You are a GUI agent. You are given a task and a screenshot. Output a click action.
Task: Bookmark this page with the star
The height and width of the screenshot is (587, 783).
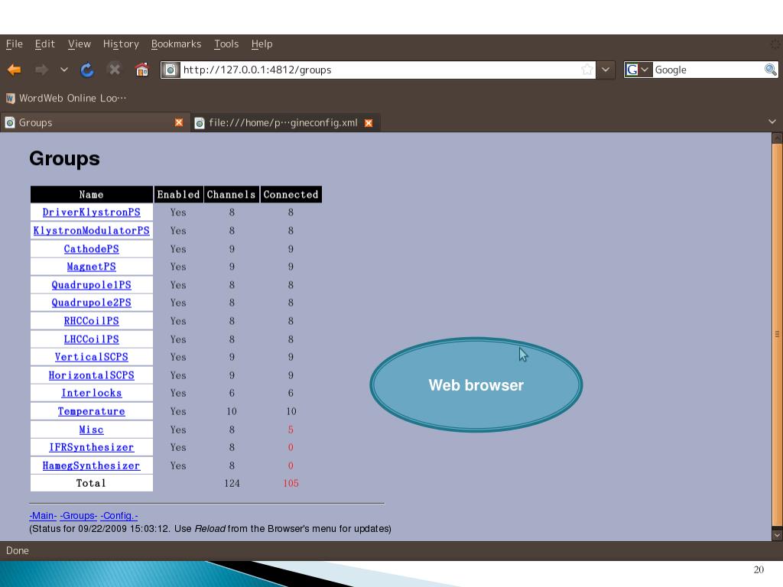point(587,70)
